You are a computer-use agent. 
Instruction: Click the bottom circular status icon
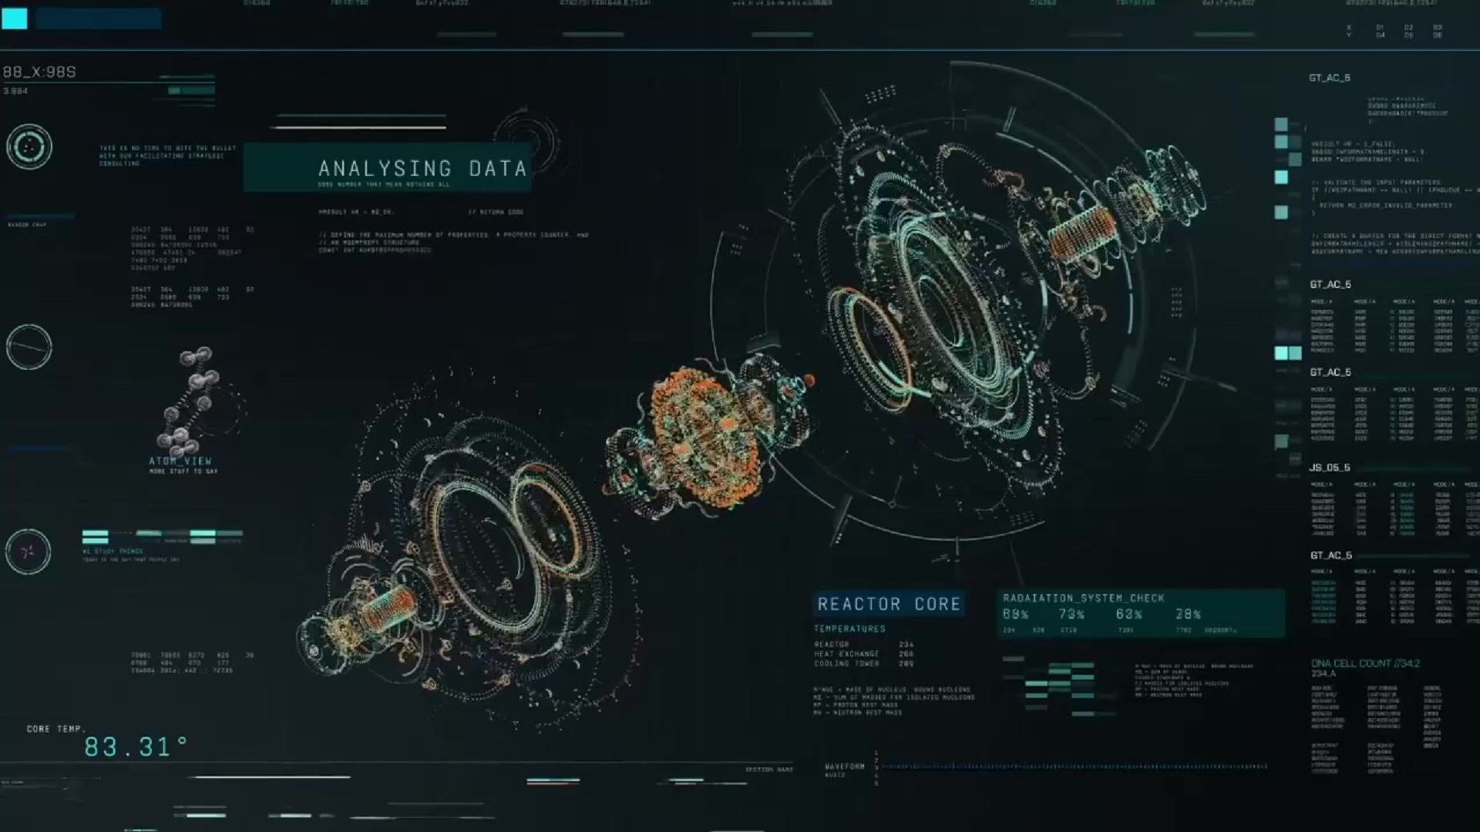[x=28, y=551]
